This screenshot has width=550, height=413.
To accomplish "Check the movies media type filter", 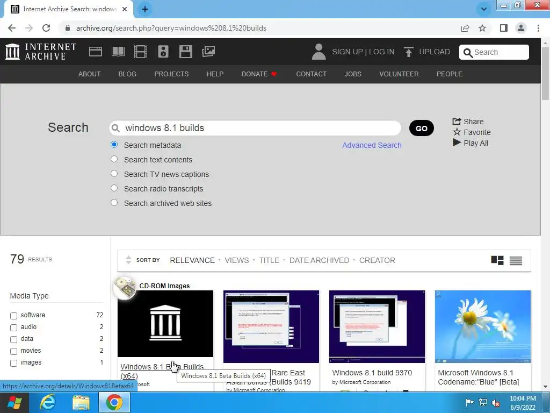I will [x=13, y=351].
